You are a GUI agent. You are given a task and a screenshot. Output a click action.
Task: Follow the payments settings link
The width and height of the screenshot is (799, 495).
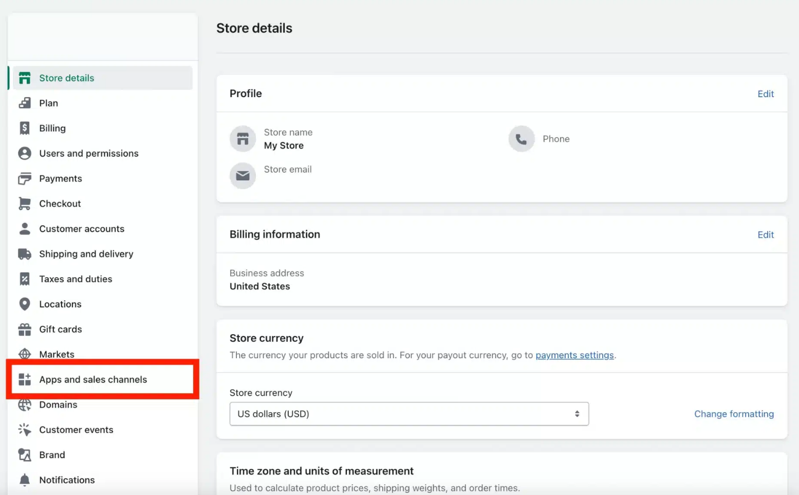574,355
